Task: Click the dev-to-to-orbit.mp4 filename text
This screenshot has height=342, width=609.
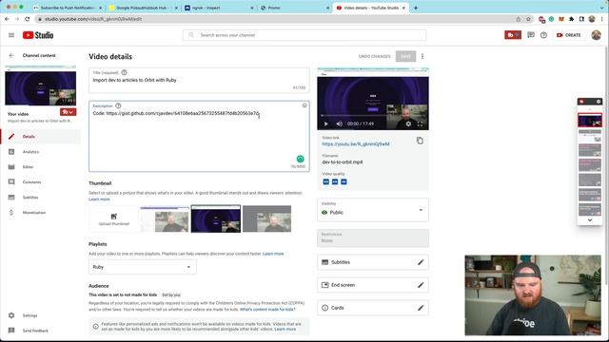Action: click(x=343, y=162)
